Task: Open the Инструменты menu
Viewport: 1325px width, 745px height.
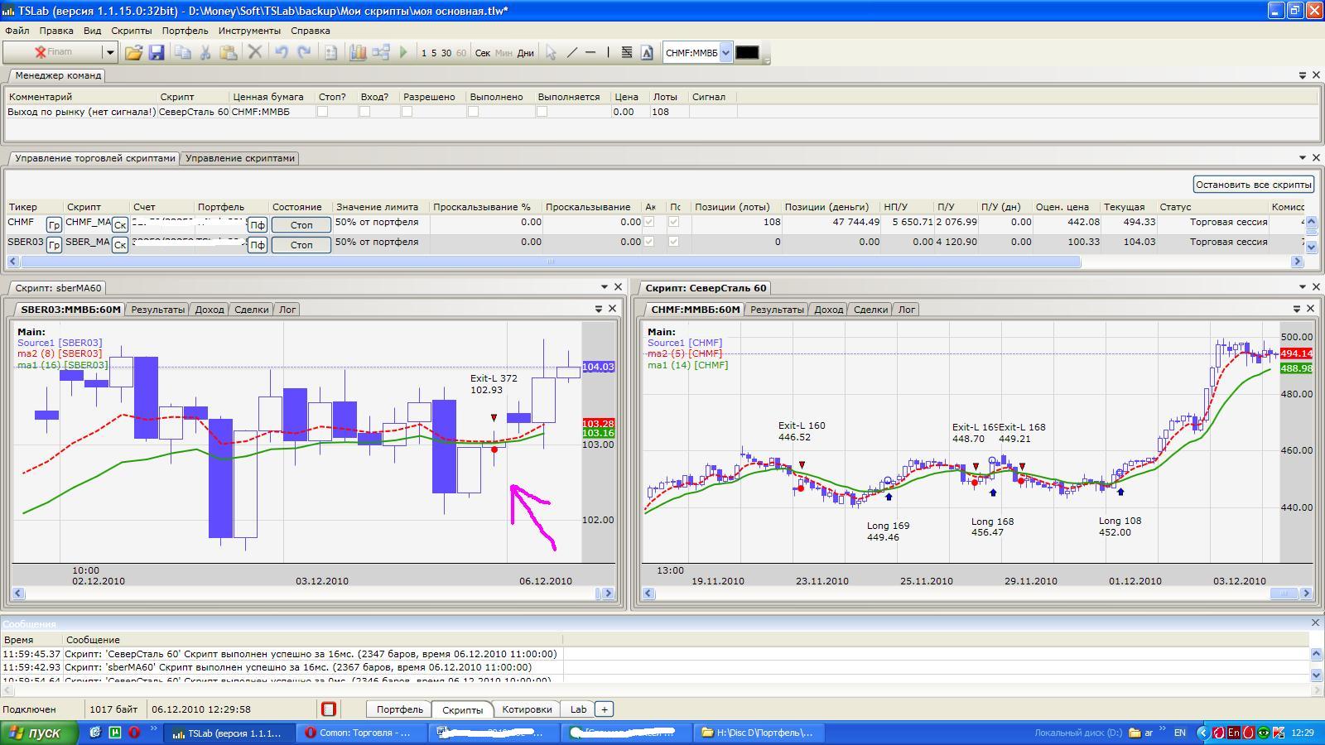Action: pyautogui.click(x=249, y=31)
